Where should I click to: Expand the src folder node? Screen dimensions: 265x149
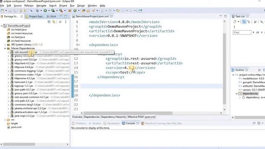point(5,120)
